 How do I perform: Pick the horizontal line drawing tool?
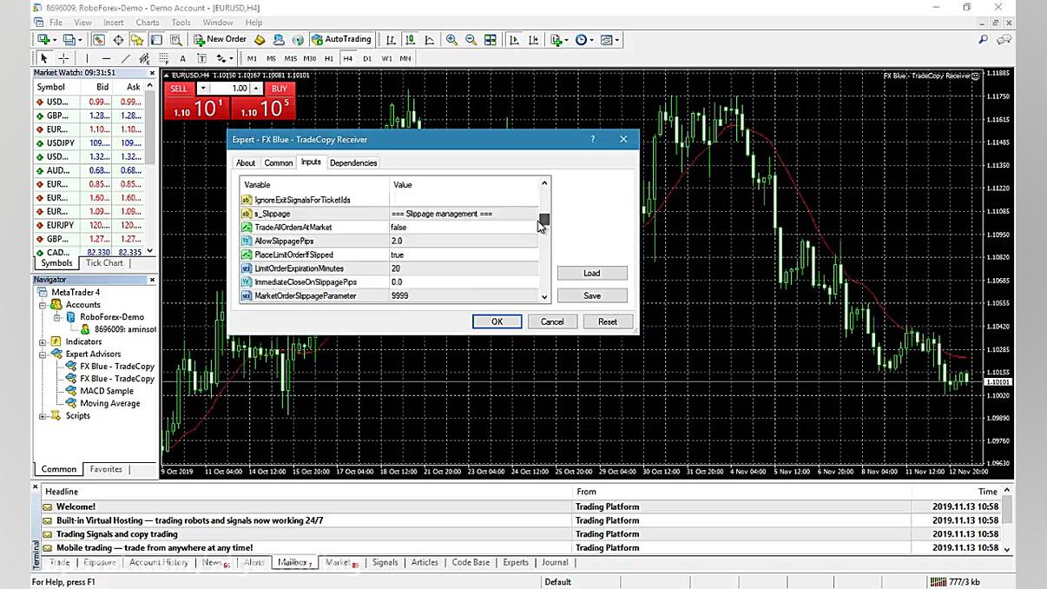(106, 58)
